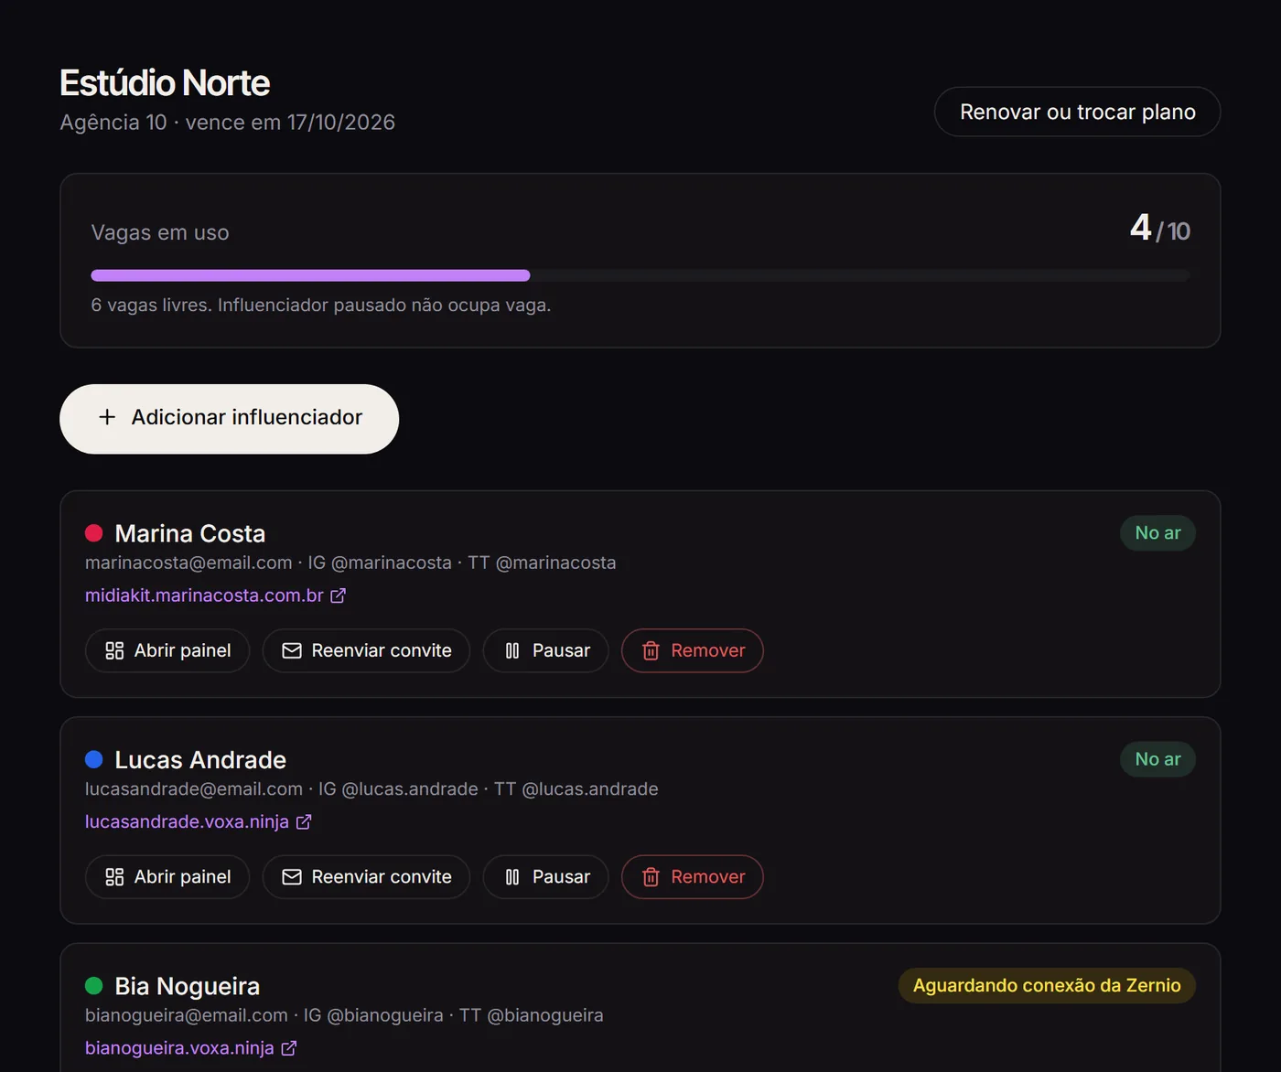Open Marina Costa's panel via Abrir painel

point(167,650)
